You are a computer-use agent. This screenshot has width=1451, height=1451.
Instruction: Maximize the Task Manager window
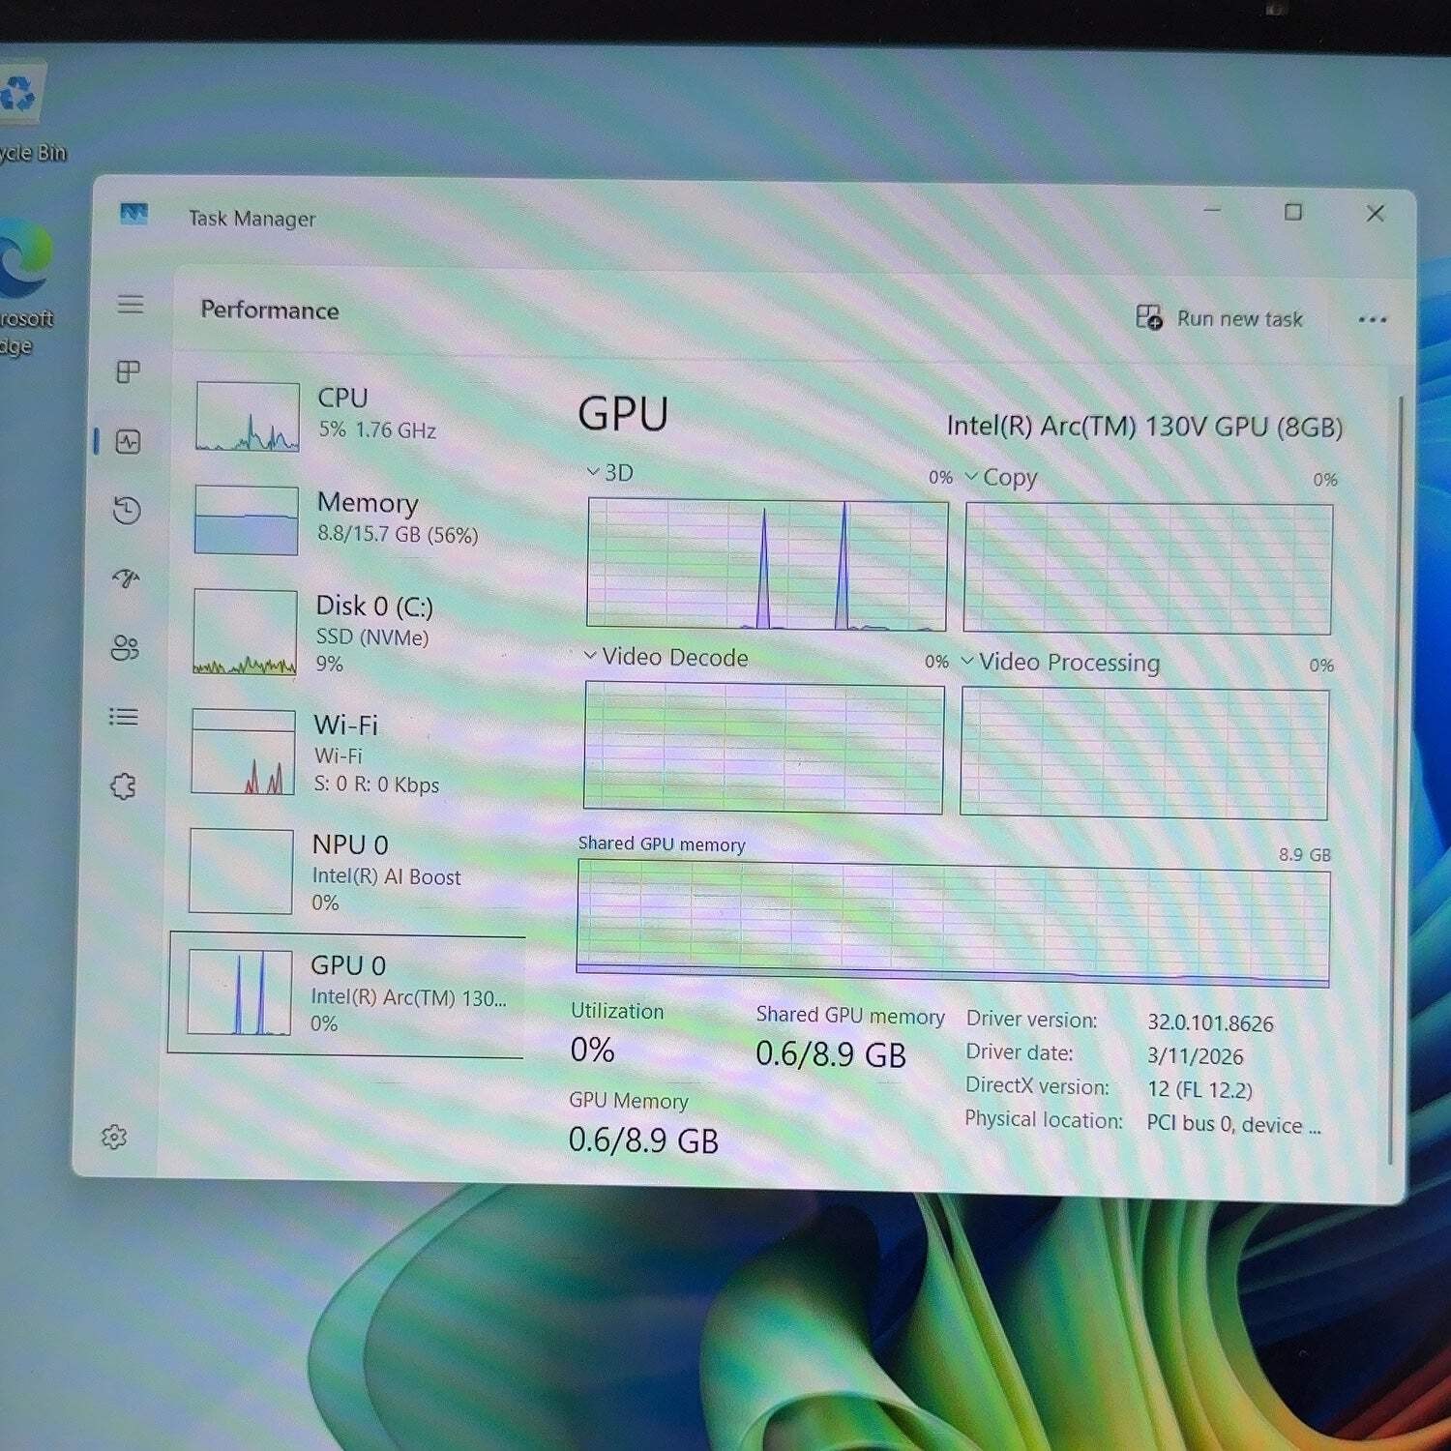tap(1293, 212)
